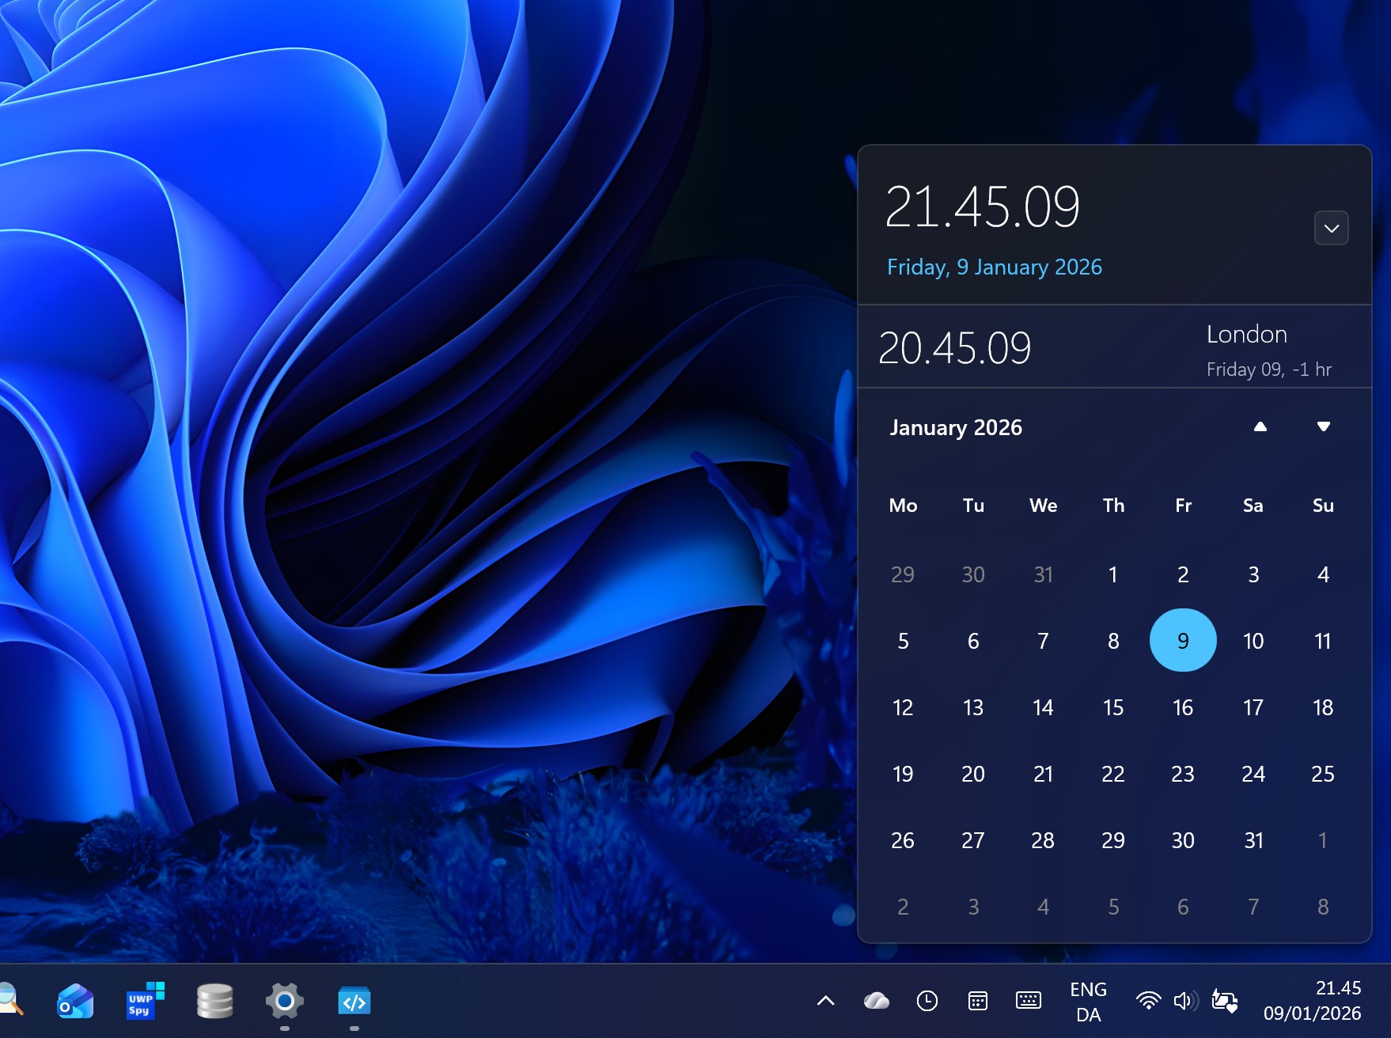Click the Friday, 9 January 2026 link
This screenshot has height=1038, width=1391.
pyautogui.click(x=994, y=267)
